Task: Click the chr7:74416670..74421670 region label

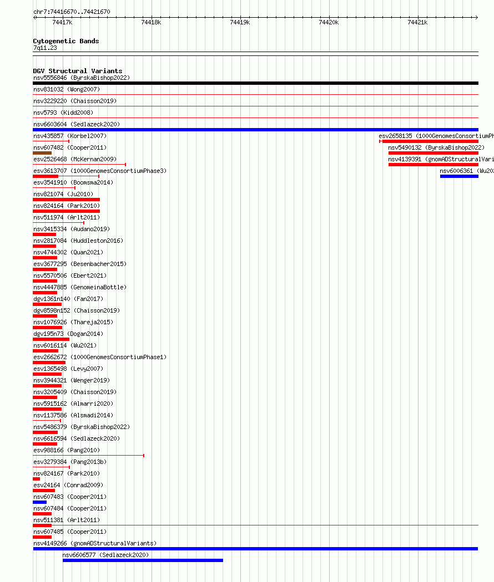Action: pos(72,12)
